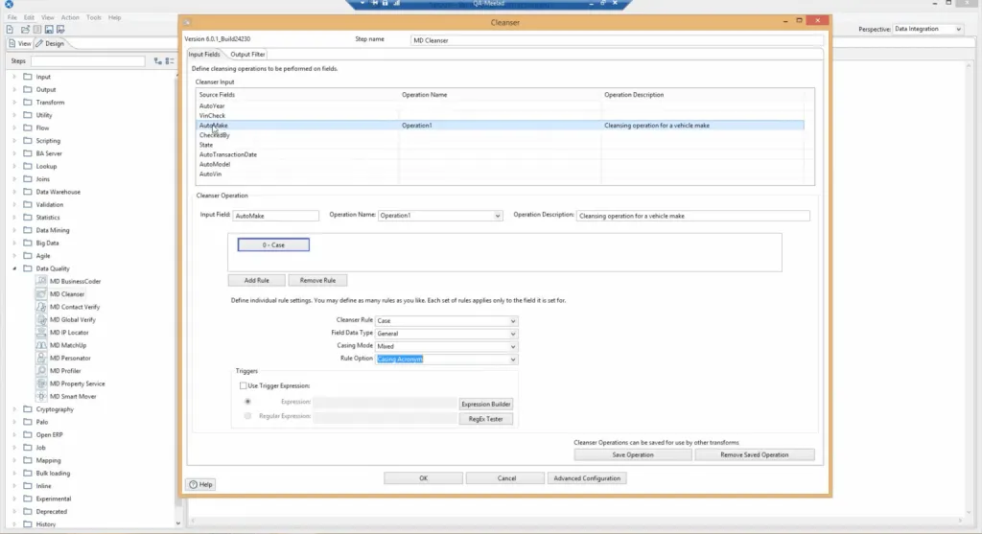
Task: Click the OK button
Action: tap(423, 478)
